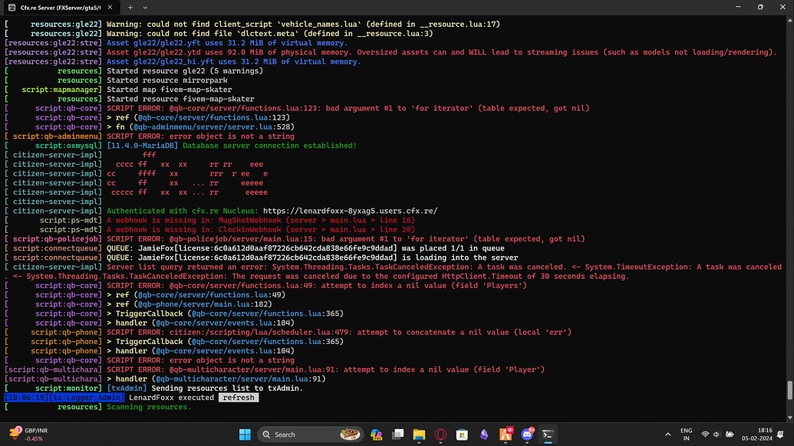Open the terminal tab dropdown chevron
The width and height of the screenshot is (794, 446).
[x=145, y=7]
